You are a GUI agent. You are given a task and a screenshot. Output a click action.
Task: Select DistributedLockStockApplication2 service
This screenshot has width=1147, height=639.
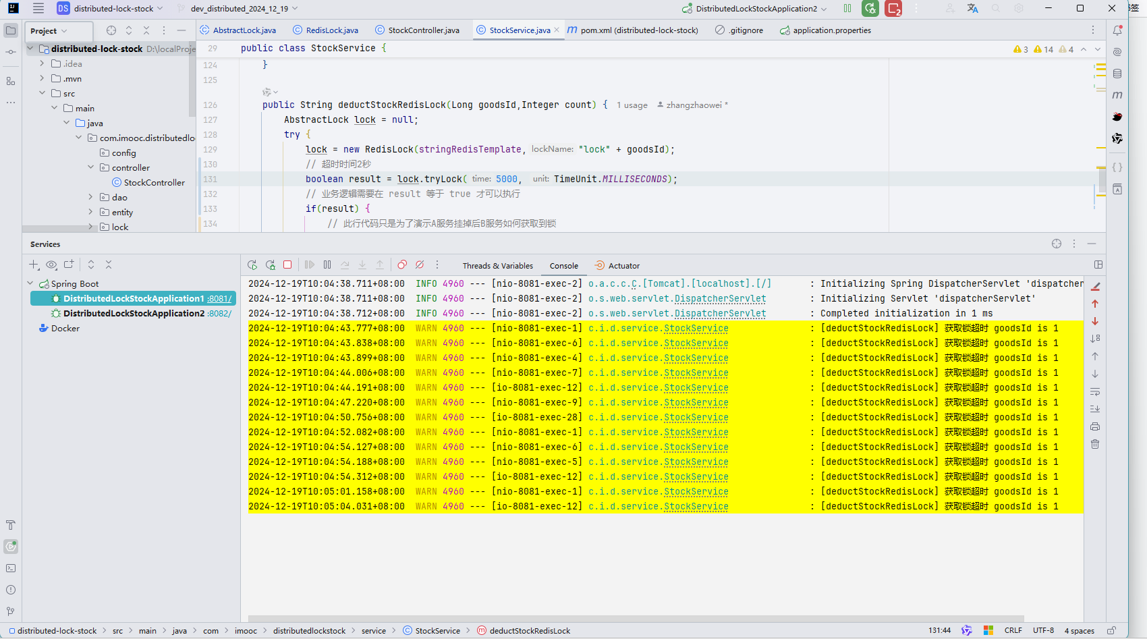pyautogui.click(x=133, y=313)
